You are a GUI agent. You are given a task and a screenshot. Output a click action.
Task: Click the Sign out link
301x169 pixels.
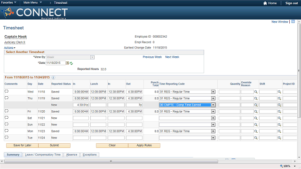click(x=292, y=3)
